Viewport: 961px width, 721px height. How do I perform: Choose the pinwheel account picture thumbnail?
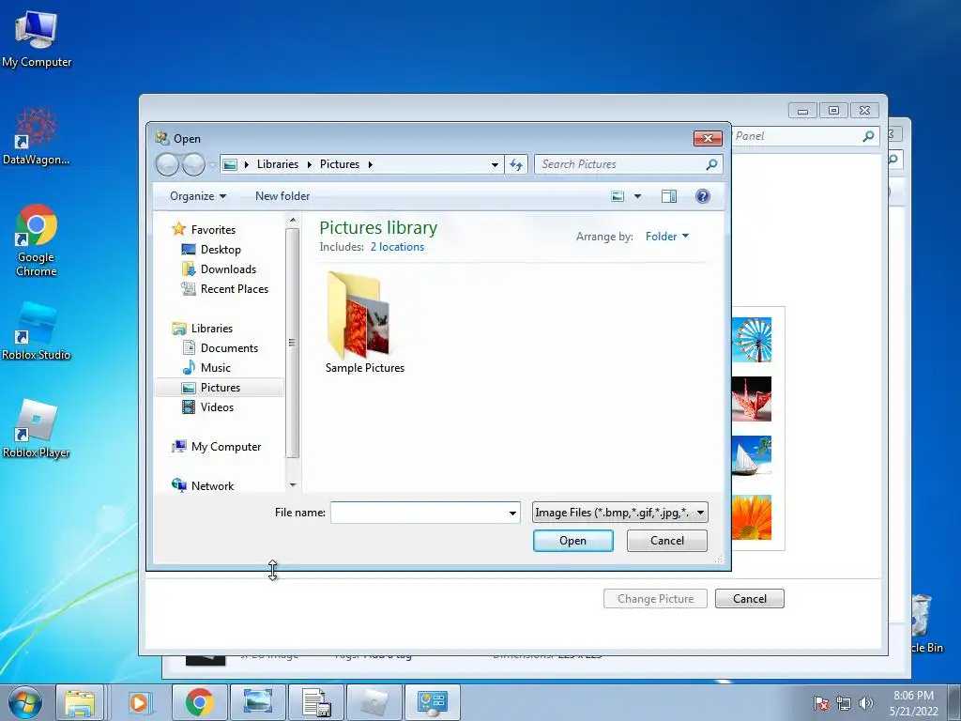click(752, 340)
